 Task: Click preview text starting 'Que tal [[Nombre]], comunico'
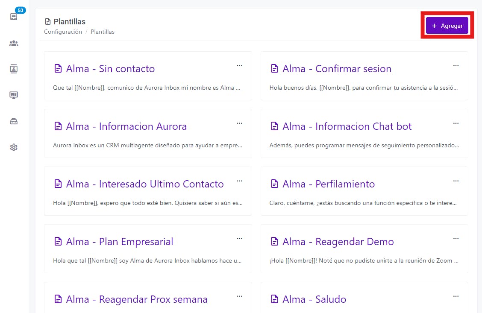coord(147,88)
